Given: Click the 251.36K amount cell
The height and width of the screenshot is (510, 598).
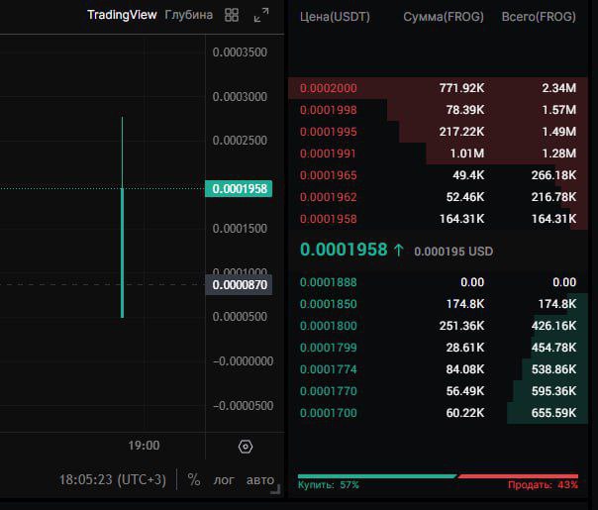Looking at the screenshot, I should (461, 326).
